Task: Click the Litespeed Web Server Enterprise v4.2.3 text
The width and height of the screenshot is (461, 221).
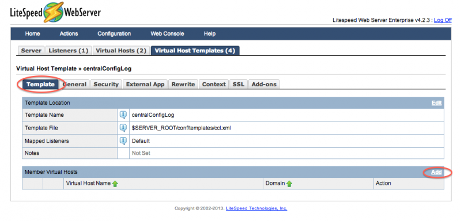Action: (x=381, y=20)
